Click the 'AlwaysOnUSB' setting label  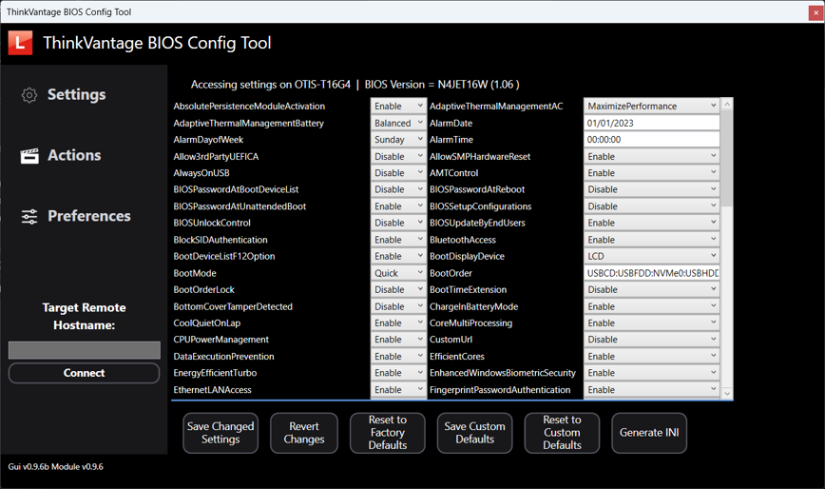click(201, 173)
